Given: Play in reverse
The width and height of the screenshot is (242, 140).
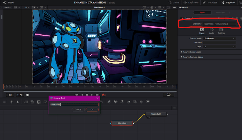Looking at the screenshot, I should click(x=82, y=95).
